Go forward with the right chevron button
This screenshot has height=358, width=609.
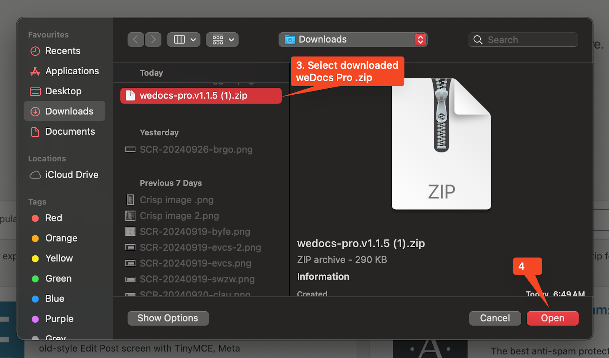153,40
